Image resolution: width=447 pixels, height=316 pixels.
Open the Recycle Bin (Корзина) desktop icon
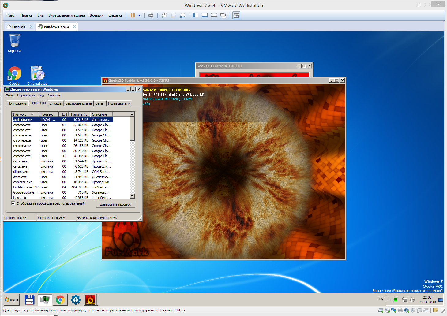pos(14,43)
